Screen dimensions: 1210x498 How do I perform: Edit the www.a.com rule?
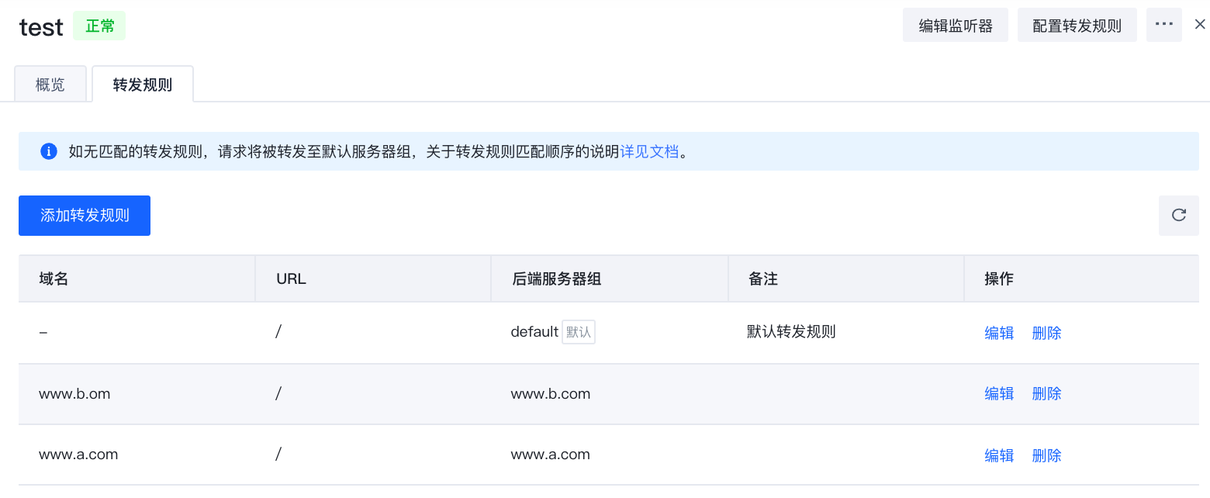pos(999,455)
